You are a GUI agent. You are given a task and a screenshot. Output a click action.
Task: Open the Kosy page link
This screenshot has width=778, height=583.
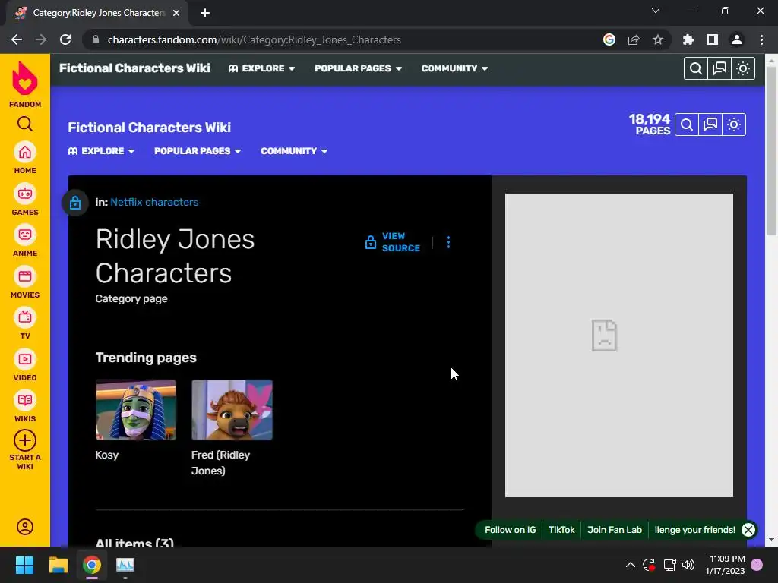(x=106, y=455)
